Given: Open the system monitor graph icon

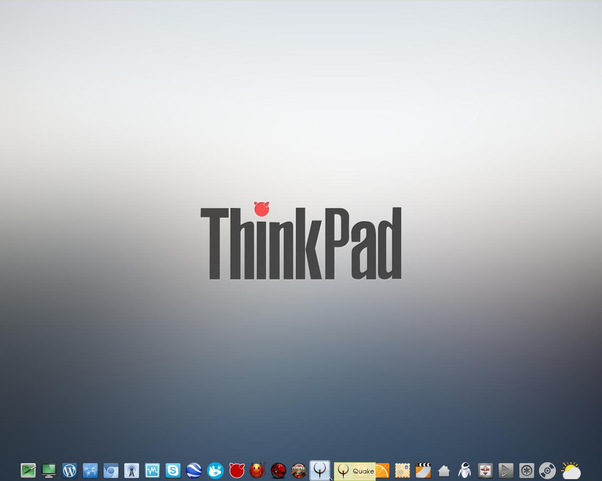Looking at the screenshot, I should [152, 470].
